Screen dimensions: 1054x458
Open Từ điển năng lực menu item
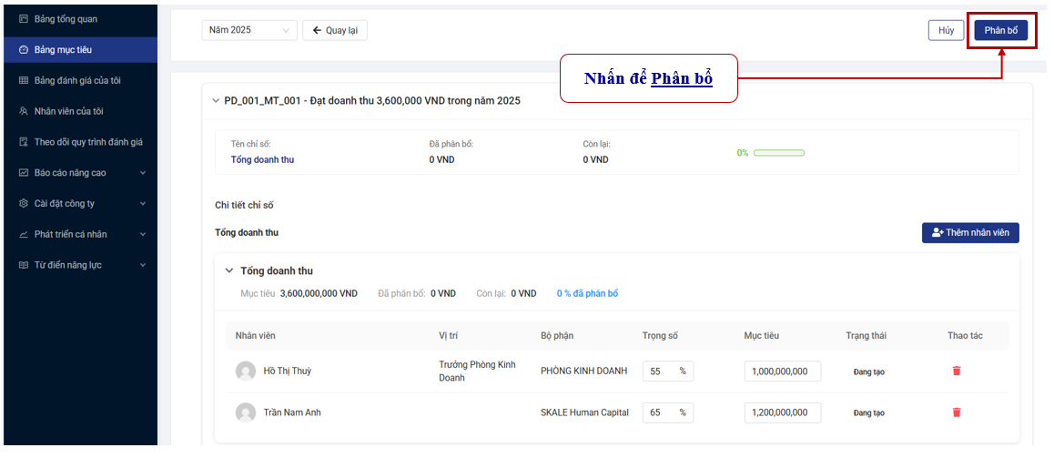(x=69, y=265)
